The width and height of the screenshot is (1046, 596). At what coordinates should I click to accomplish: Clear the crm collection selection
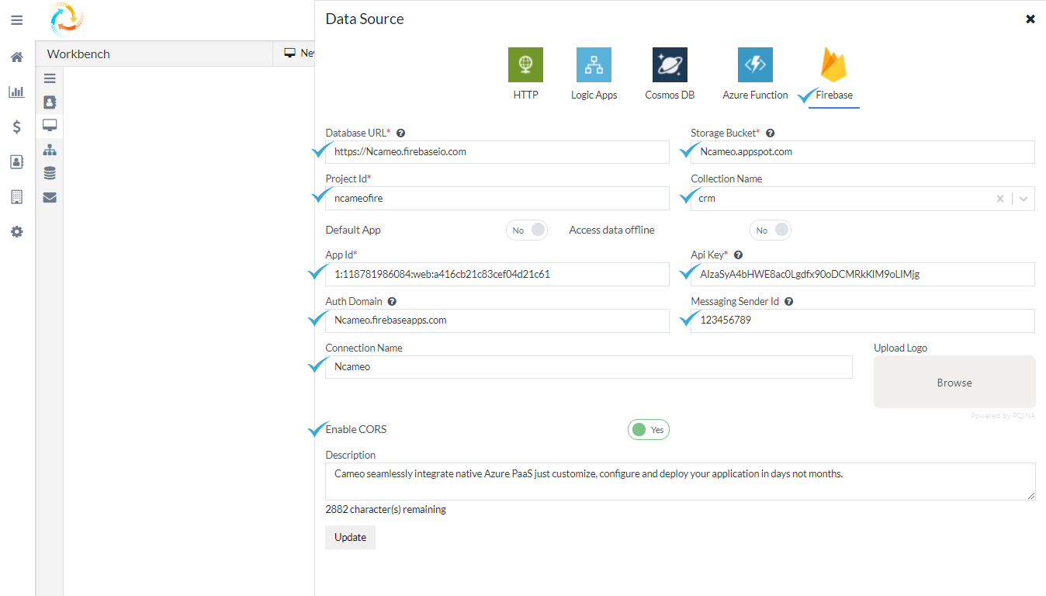1000,199
